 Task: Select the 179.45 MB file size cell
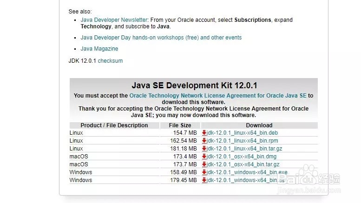pos(184,180)
